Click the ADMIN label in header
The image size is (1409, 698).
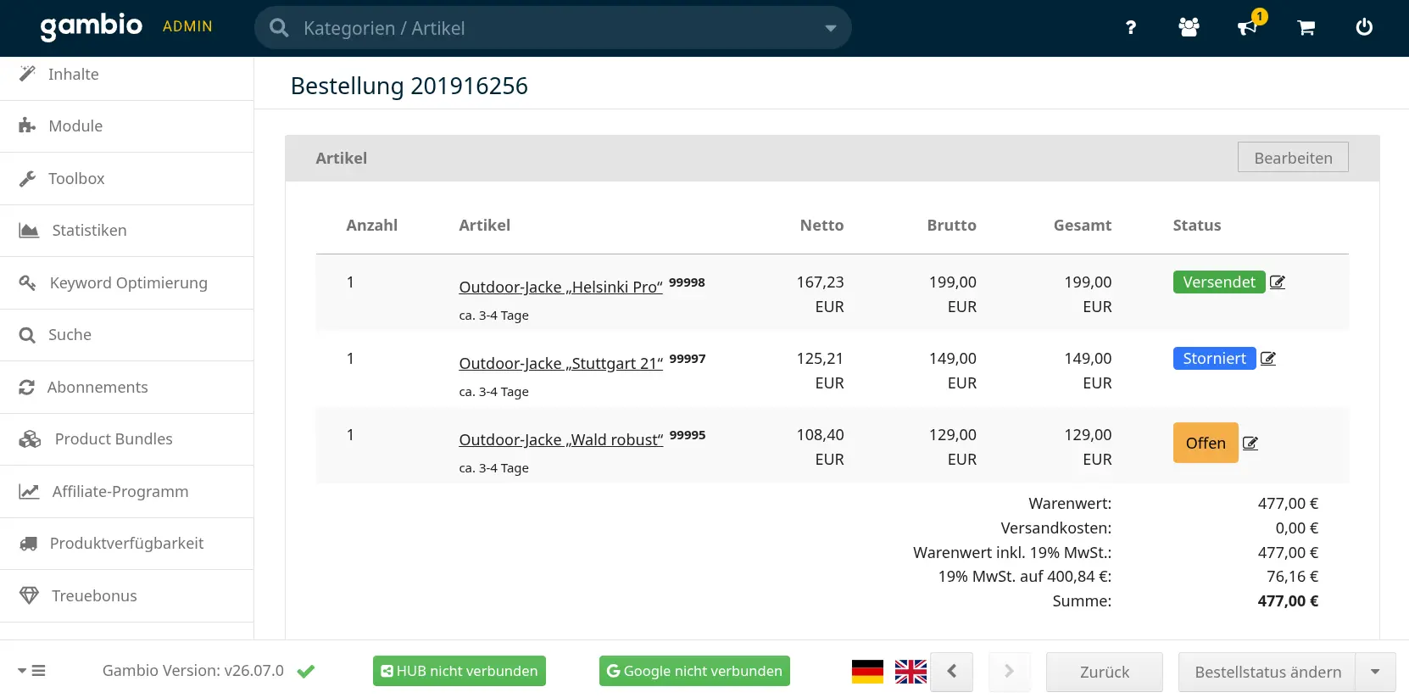pos(187,26)
